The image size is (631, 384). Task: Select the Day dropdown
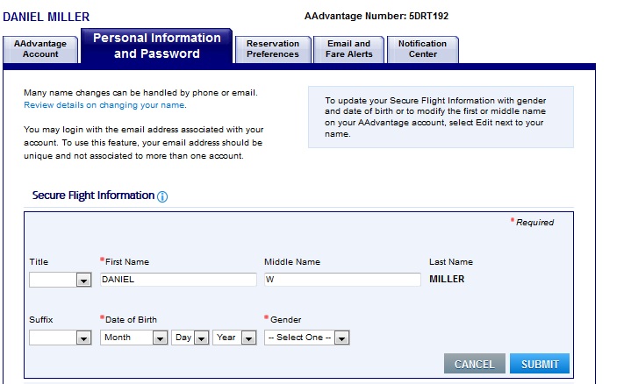click(190, 338)
